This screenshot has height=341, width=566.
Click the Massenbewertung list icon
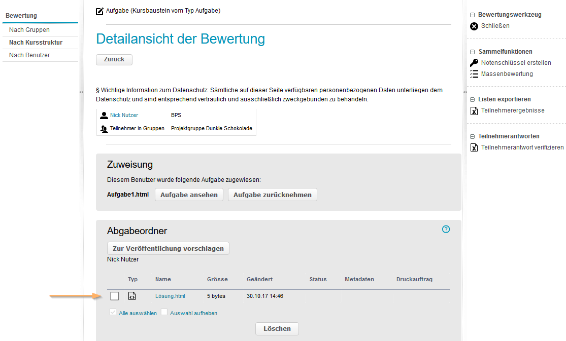click(x=473, y=73)
